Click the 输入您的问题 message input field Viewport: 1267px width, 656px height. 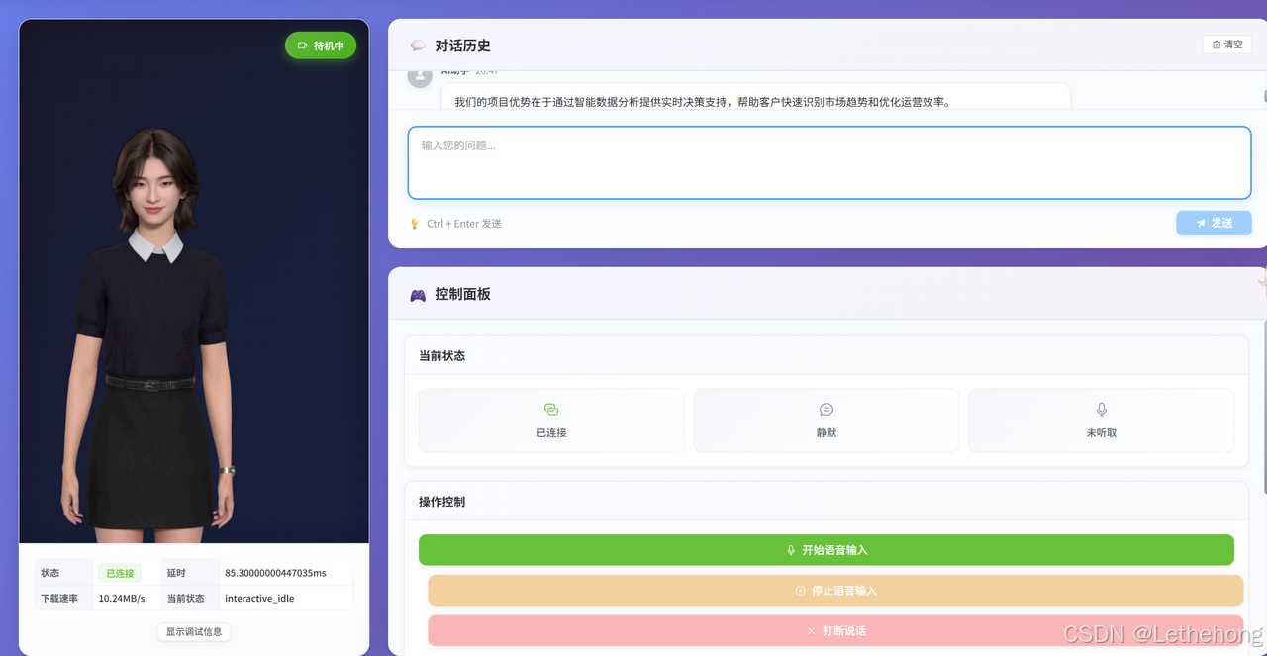[x=829, y=164]
